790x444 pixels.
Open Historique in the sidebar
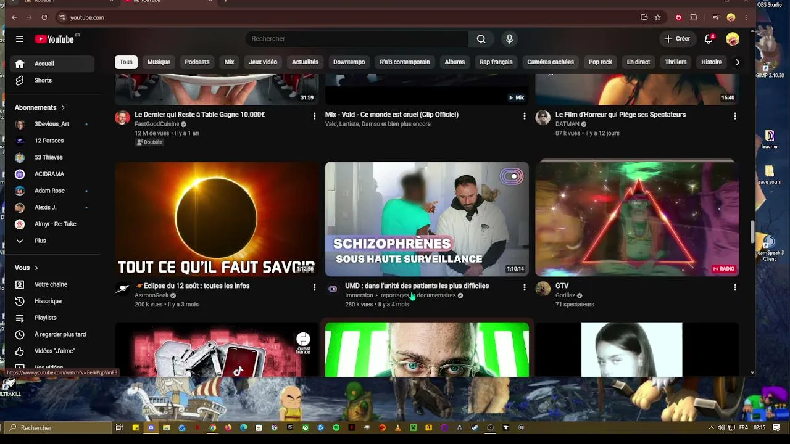point(52,301)
